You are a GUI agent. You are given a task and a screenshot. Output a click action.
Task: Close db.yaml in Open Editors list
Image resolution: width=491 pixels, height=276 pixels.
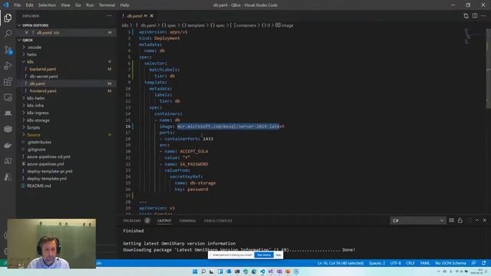26,32
